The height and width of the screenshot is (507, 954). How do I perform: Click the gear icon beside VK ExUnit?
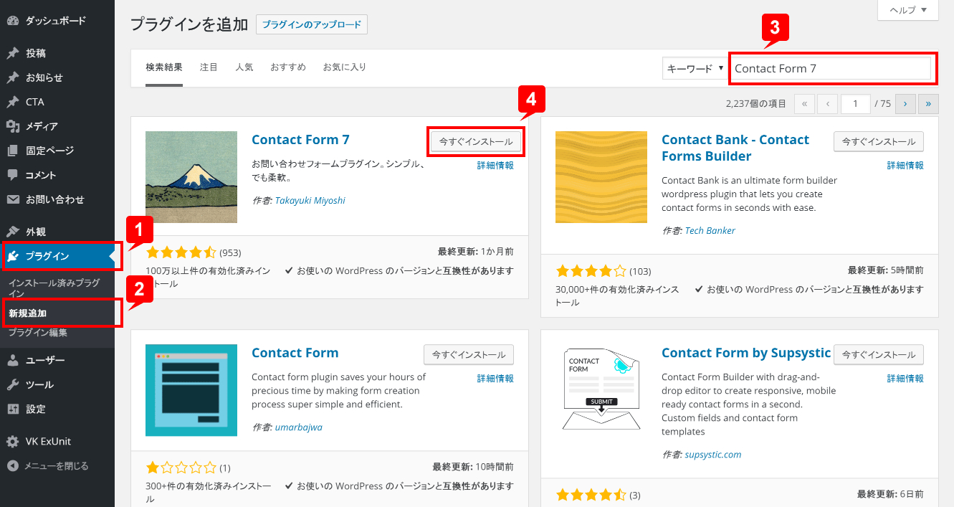pos(13,441)
